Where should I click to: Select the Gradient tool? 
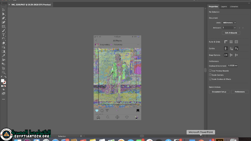click(3, 51)
